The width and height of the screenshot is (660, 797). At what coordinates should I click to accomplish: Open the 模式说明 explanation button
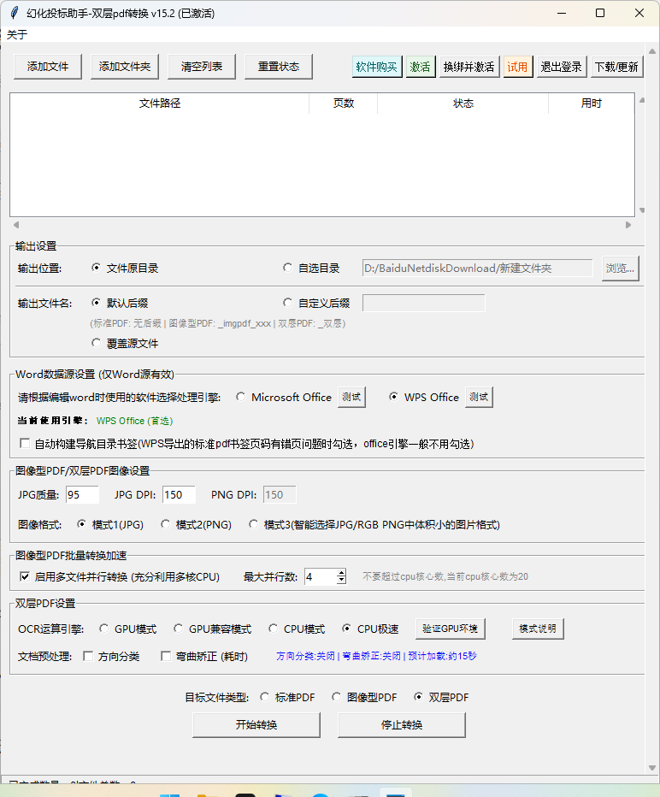538,629
